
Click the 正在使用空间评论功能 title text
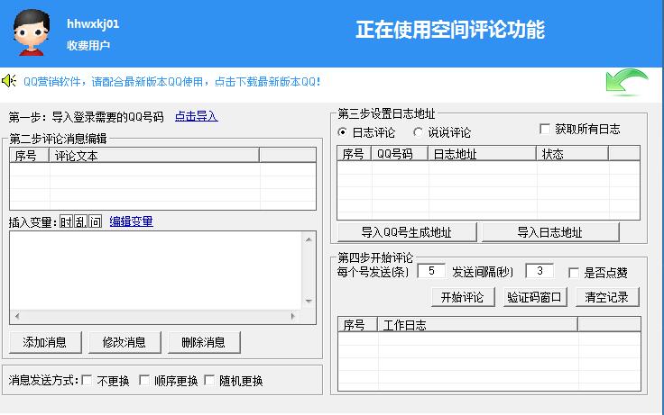(450, 30)
